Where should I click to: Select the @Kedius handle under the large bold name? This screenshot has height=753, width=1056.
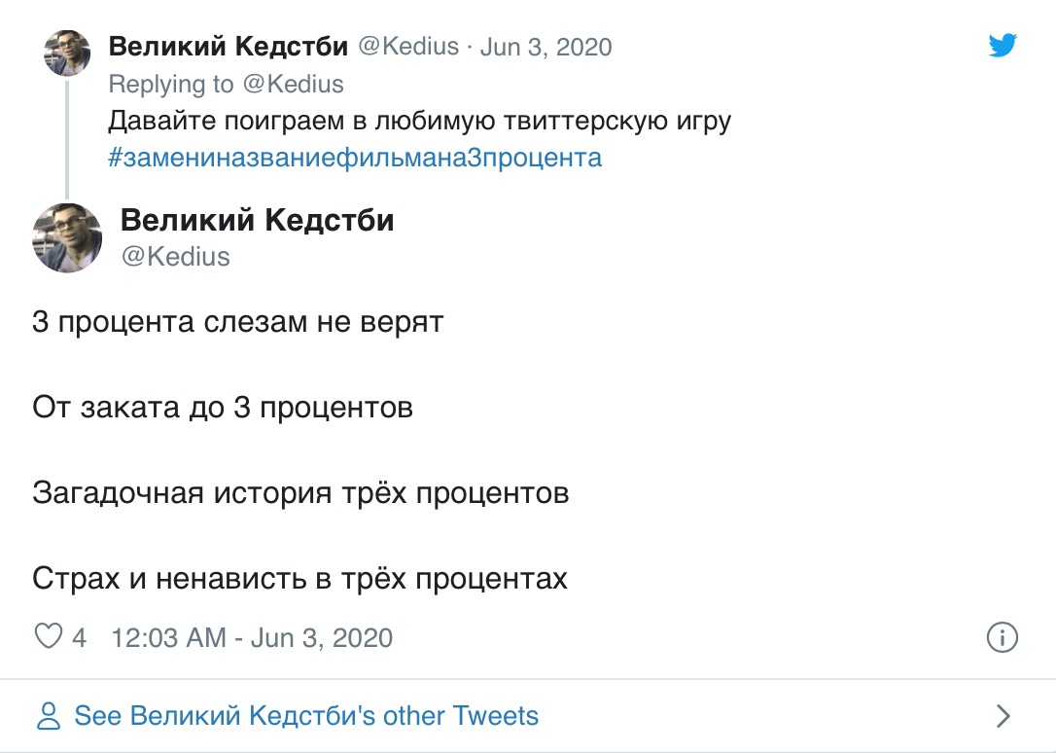click(x=176, y=257)
